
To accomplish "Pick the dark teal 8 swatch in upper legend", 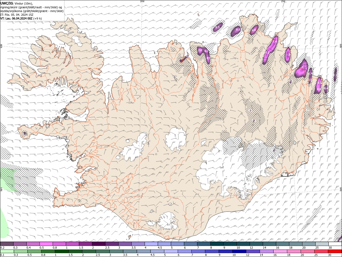I will pos(217,244).
